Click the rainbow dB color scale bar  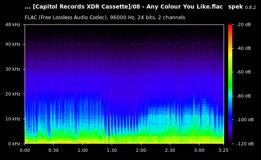[230, 84]
